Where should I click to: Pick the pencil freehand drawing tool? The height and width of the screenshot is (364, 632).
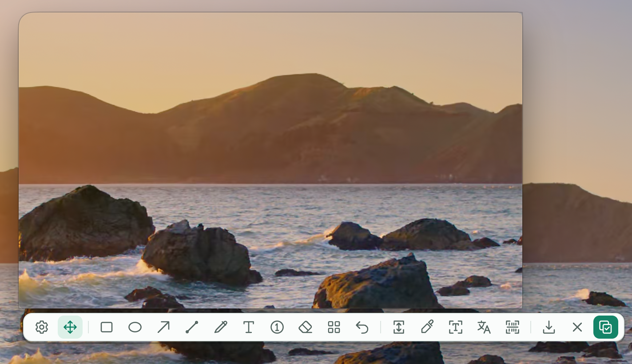[220, 328]
